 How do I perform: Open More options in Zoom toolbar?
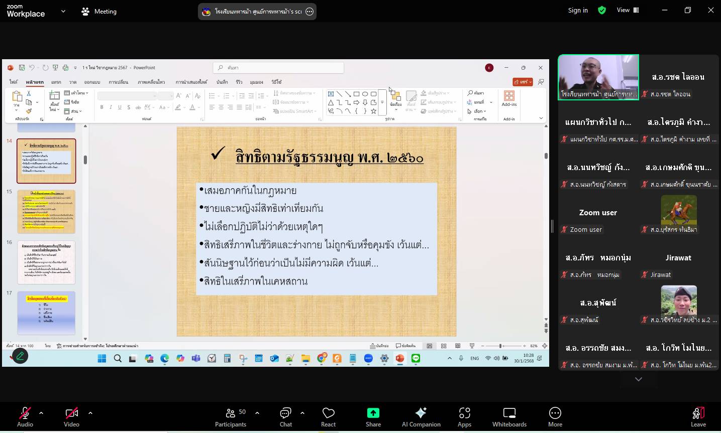pyautogui.click(x=555, y=417)
